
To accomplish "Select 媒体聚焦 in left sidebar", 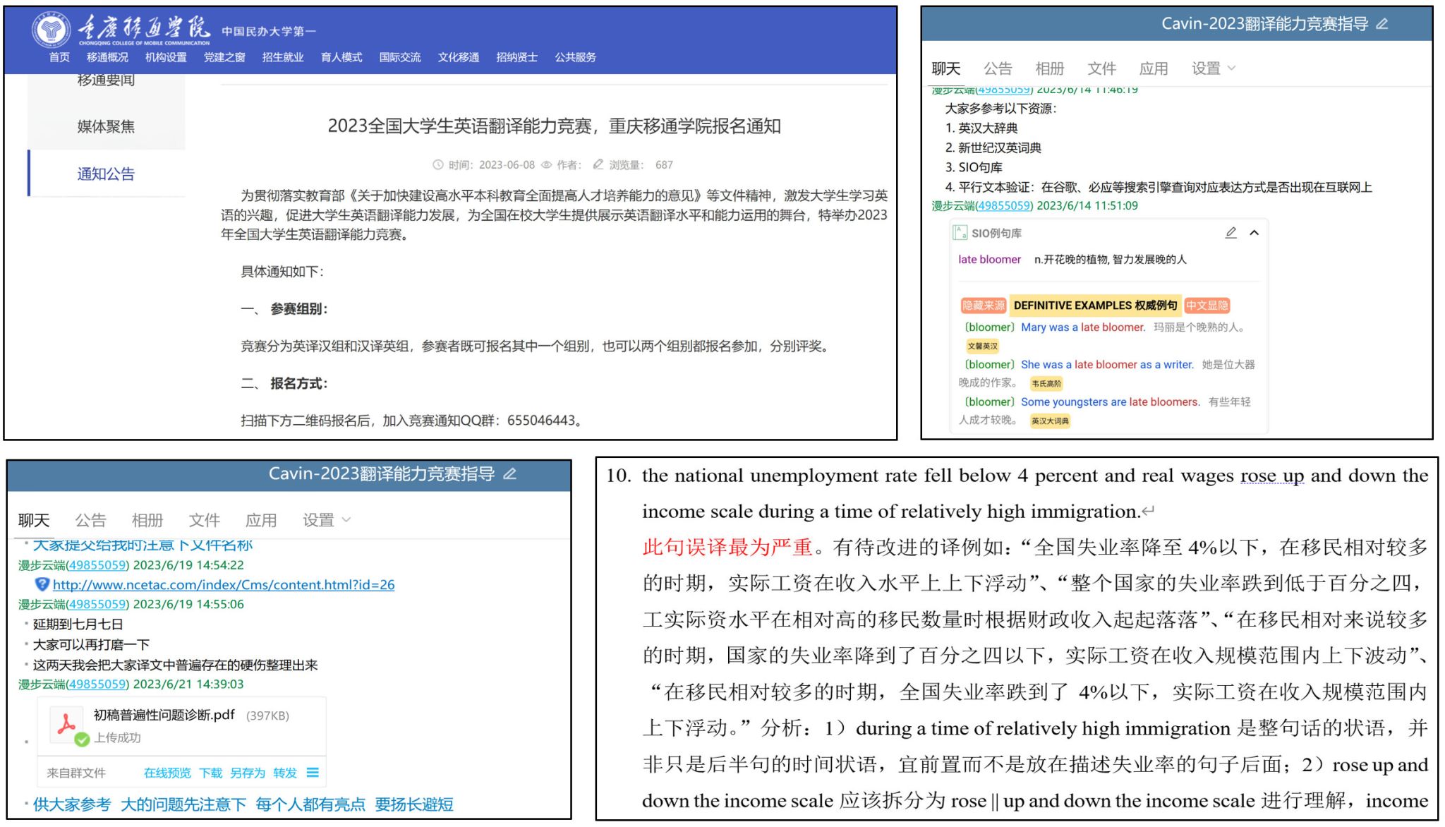I will [106, 126].
